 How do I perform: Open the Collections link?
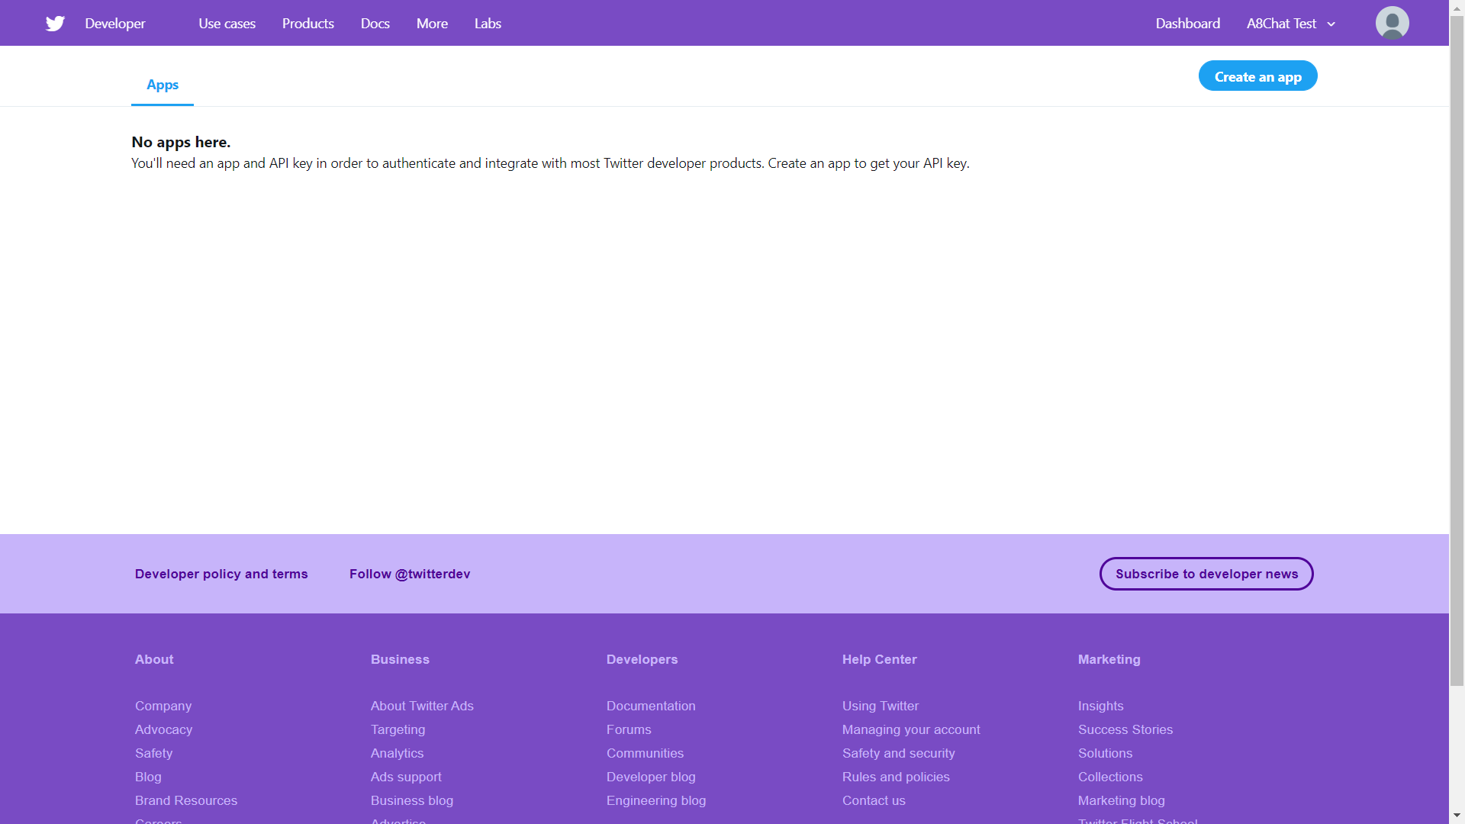(1110, 777)
